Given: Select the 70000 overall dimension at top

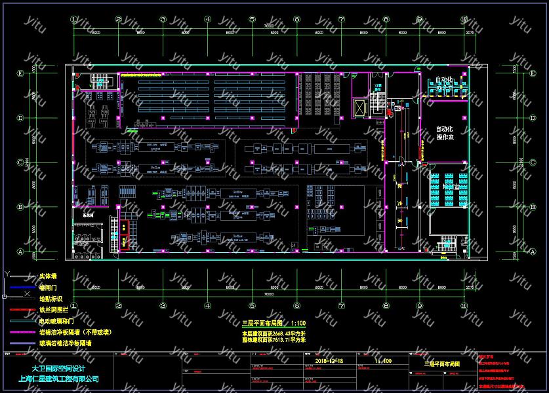Looking at the screenshot, I should click(x=268, y=26).
